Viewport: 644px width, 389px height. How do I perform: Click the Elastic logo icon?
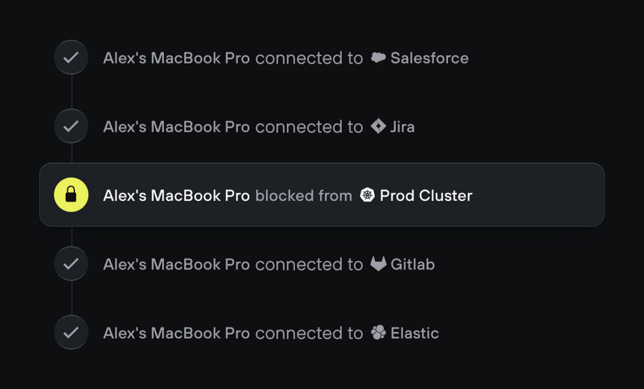point(379,333)
